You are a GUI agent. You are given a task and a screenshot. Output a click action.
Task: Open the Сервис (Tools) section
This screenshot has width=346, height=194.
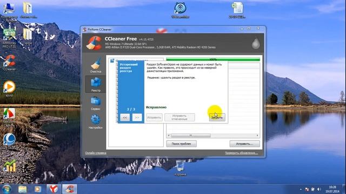96,103
